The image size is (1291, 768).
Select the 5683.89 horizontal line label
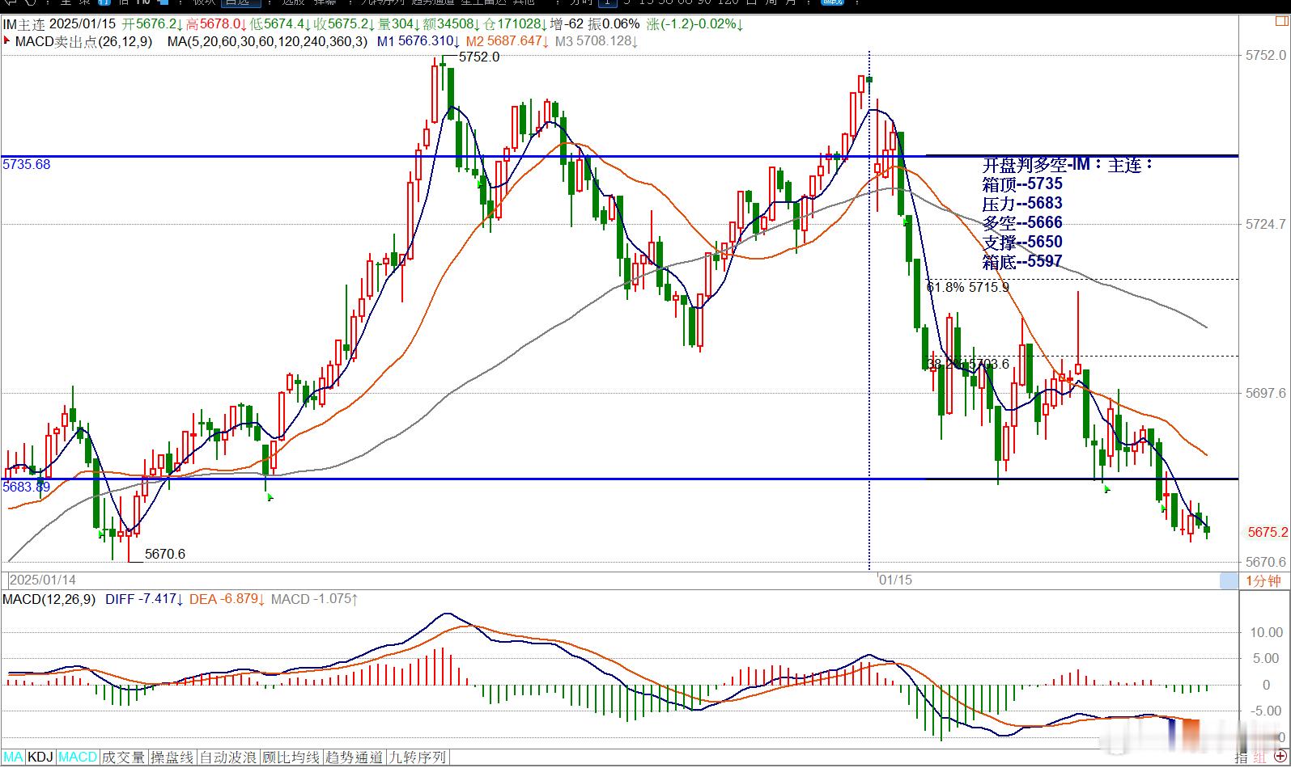27,487
